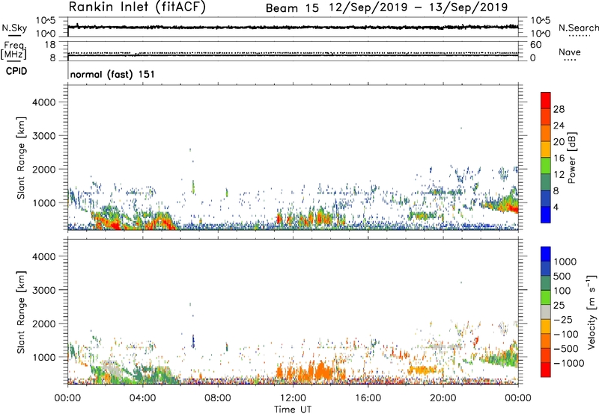Click the 'Nave' legend label

[570, 52]
